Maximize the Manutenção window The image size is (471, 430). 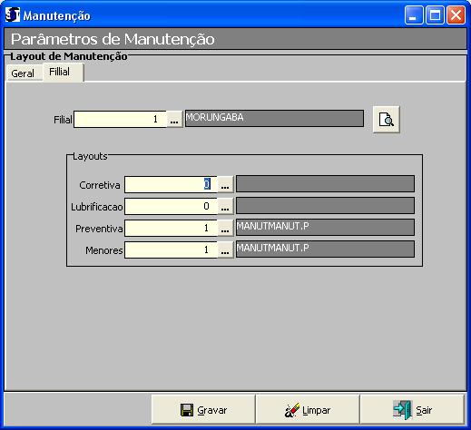pyautogui.click(x=435, y=15)
